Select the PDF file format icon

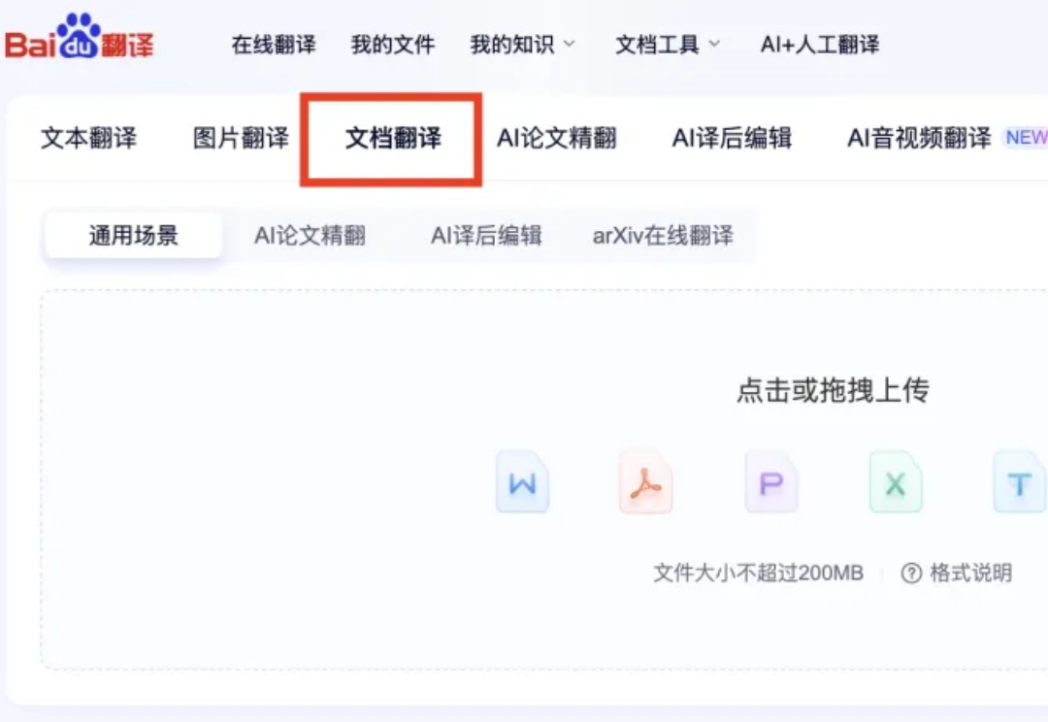646,483
